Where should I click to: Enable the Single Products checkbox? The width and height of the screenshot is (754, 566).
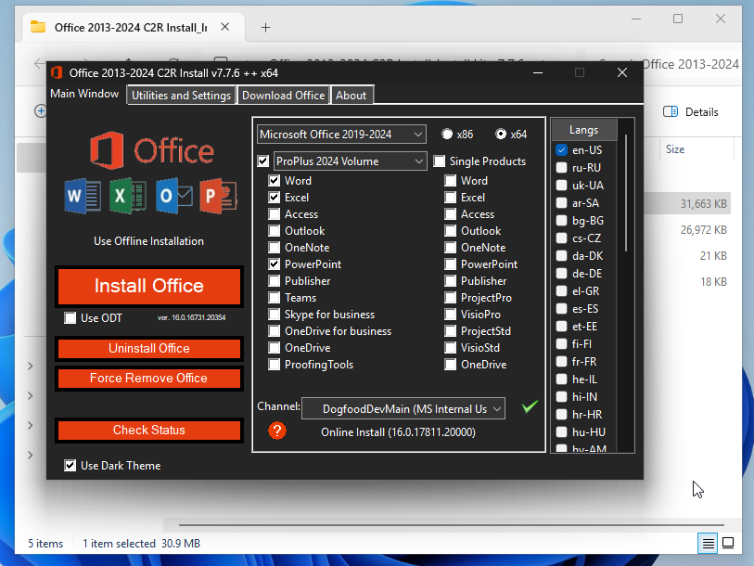pyautogui.click(x=439, y=161)
